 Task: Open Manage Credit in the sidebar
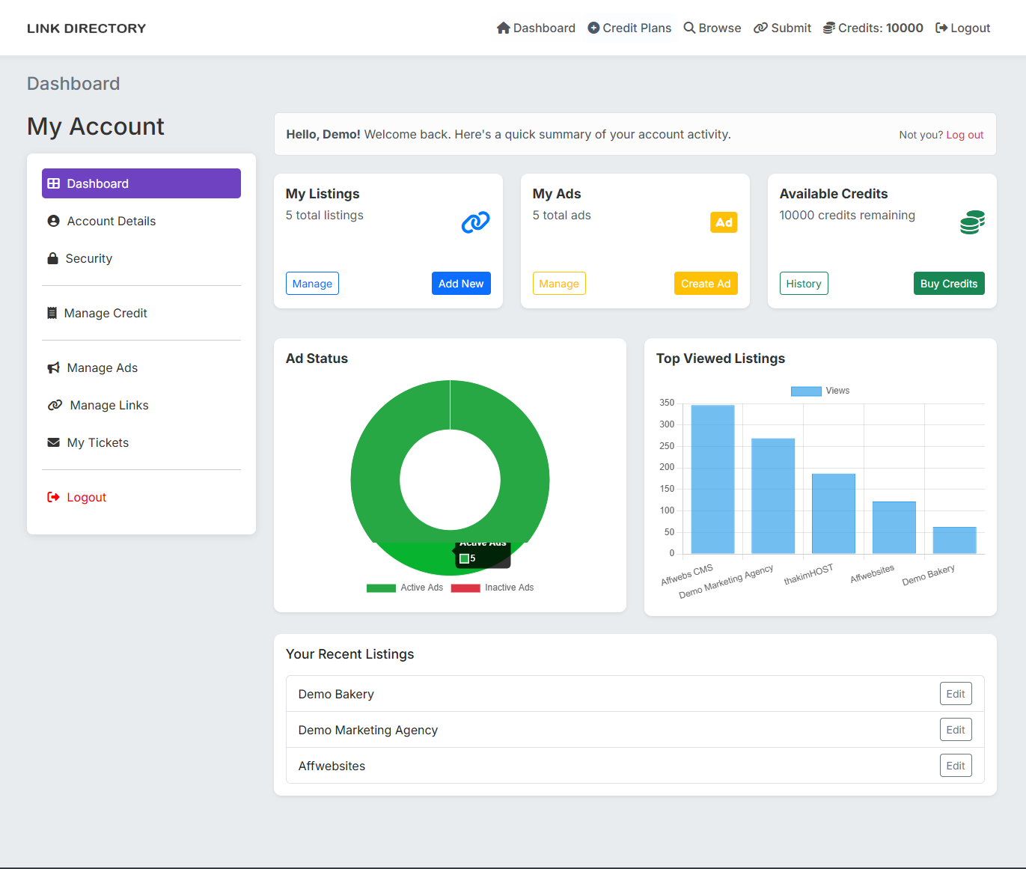(x=141, y=313)
